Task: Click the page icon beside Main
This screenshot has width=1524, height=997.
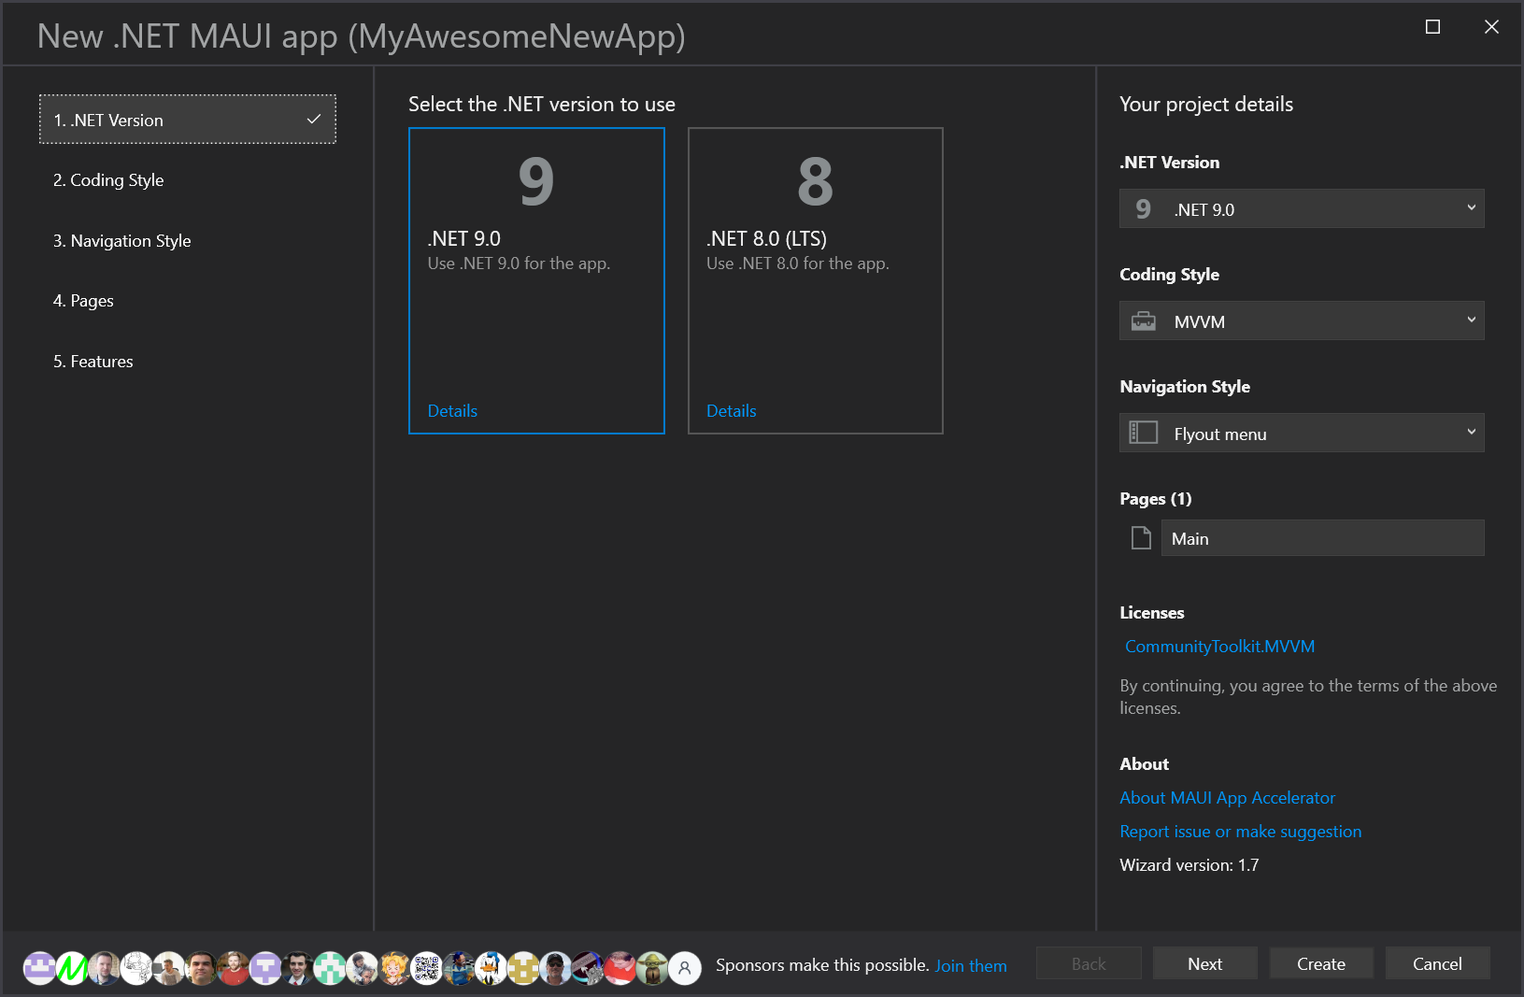Action: pyautogui.click(x=1141, y=538)
